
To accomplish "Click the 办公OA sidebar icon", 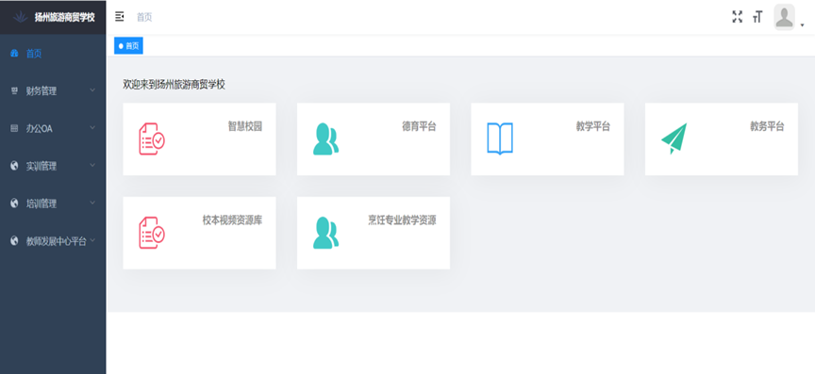I will (x=14, y=128).
